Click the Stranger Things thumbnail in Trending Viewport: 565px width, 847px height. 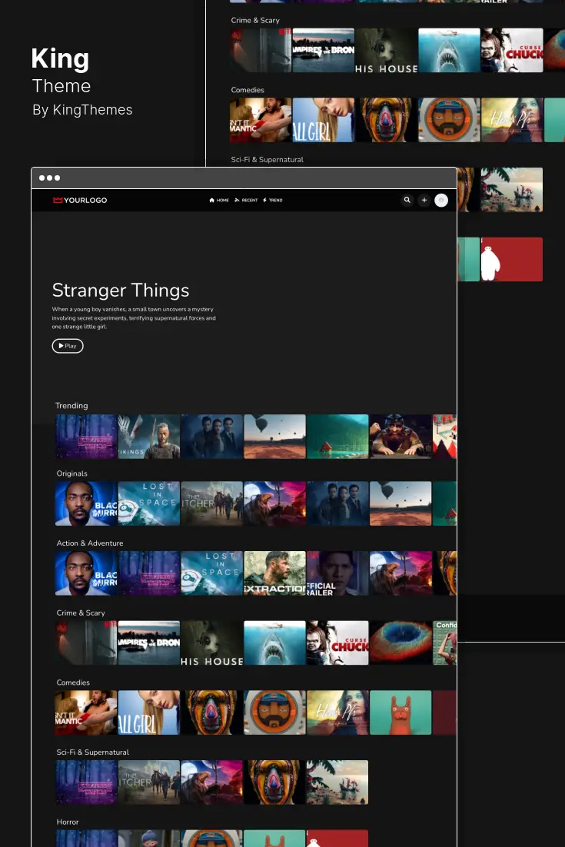[86, 437]
